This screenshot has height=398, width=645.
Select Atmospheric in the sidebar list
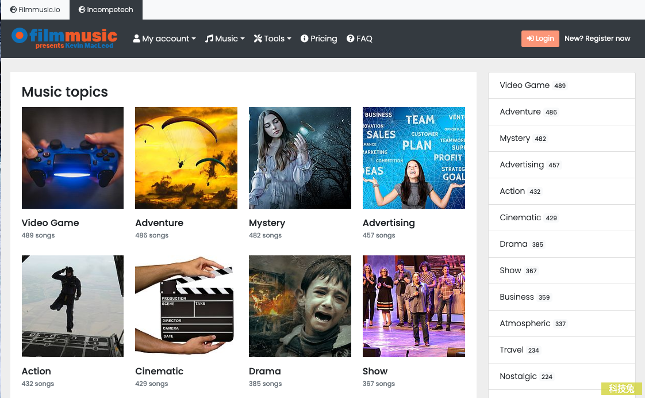click(525, 323)
